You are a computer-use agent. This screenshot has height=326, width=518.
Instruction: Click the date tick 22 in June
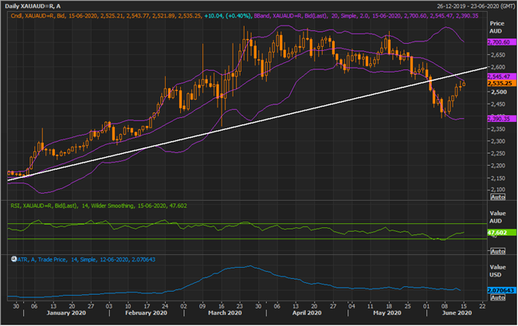point(482,306)
